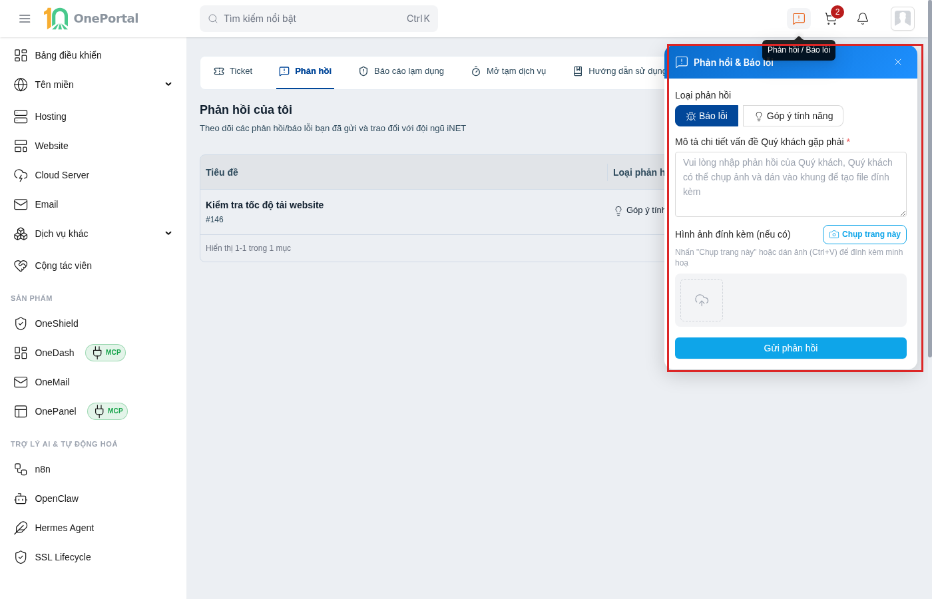This screenshot has width=932, height=599.
Task: Open the feedback/report bug icon in header
Action: pyautogui.click(x=799, y=19)
